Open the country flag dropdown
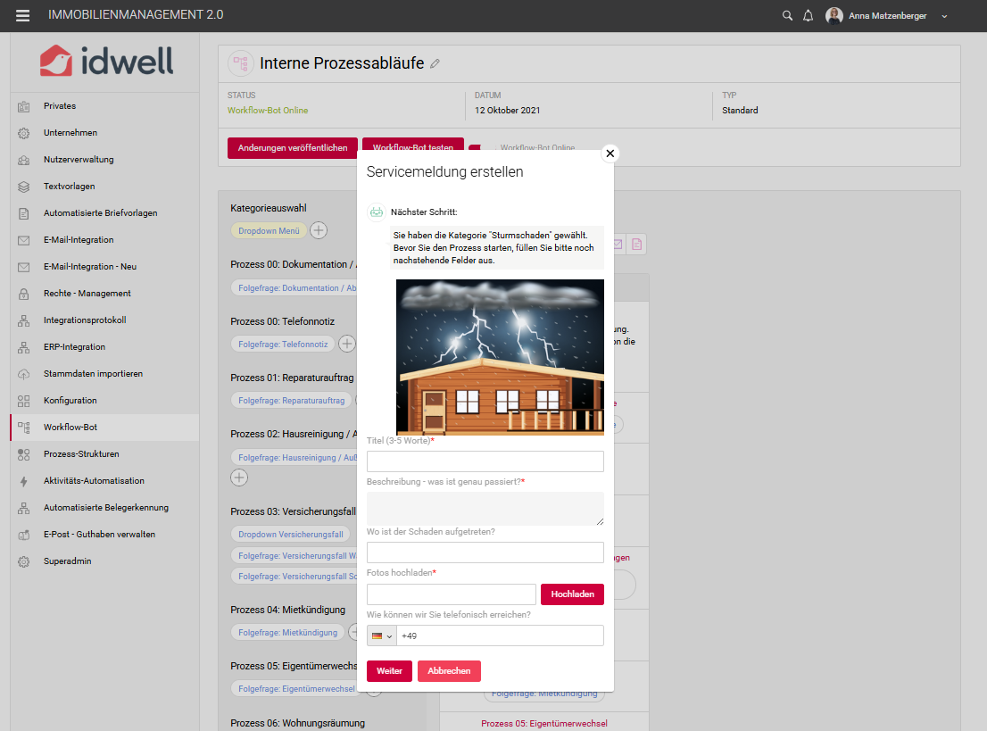This screenshot has height=731, width=987. 381,635
